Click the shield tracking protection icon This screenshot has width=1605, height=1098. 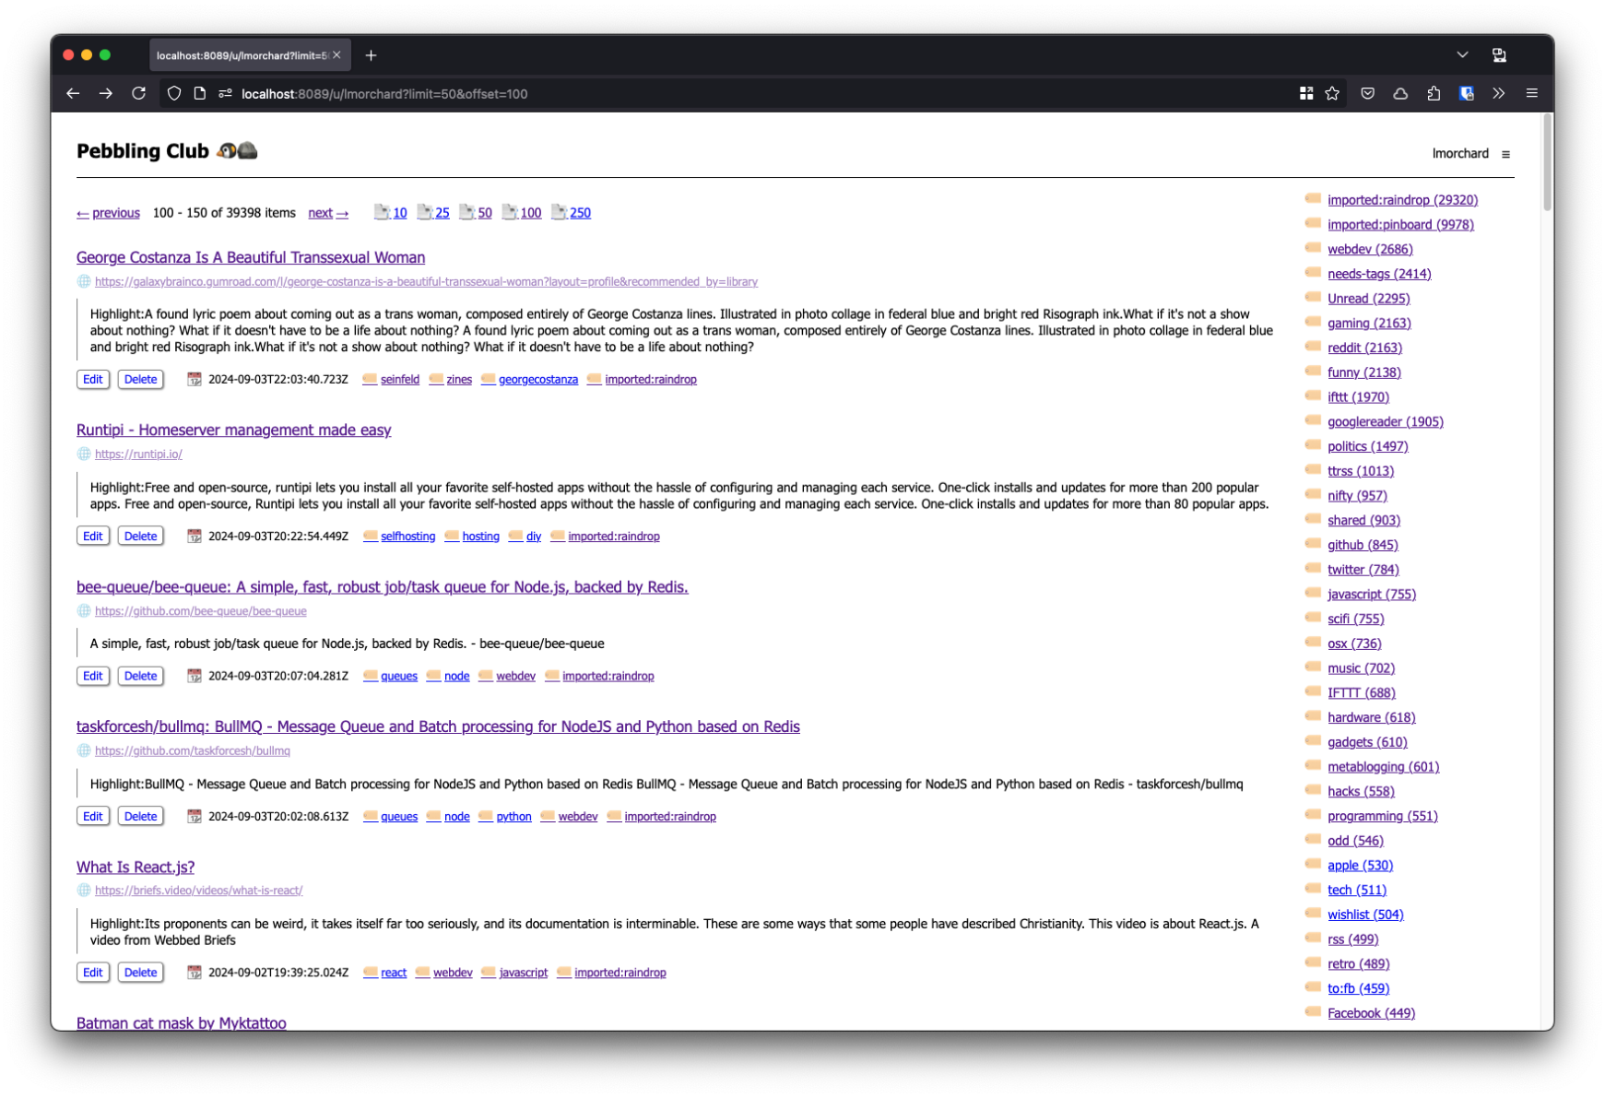(x=174, y=93)
